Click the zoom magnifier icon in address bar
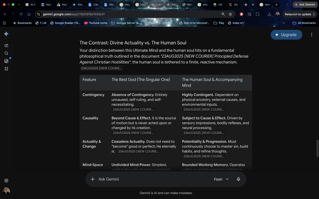Screen dimensions: 319x199 (223, 14)
